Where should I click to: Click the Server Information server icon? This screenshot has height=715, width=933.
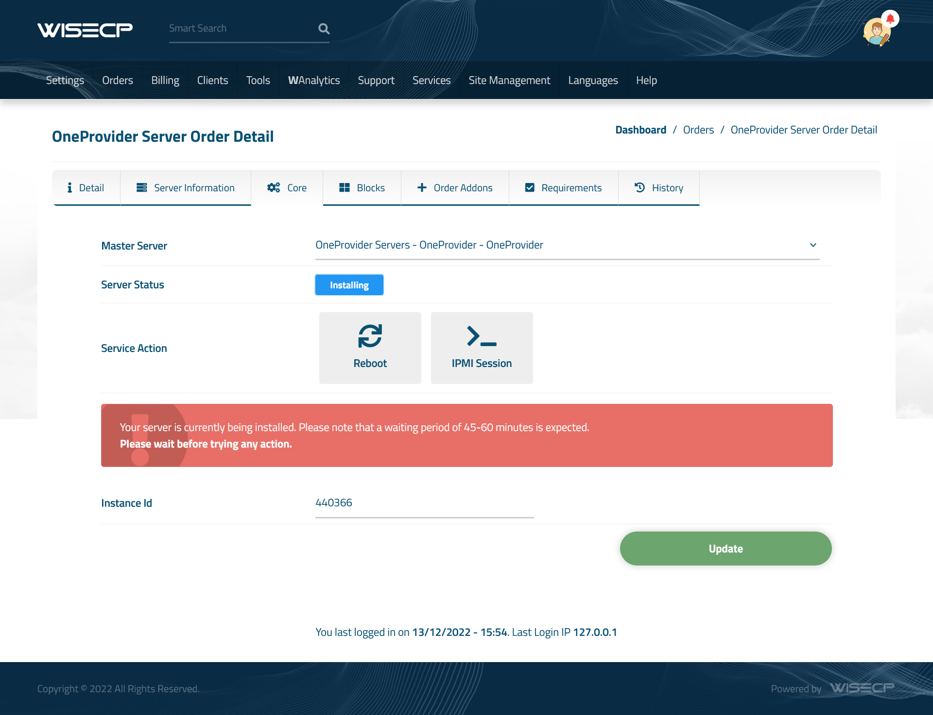pos(142,188)
